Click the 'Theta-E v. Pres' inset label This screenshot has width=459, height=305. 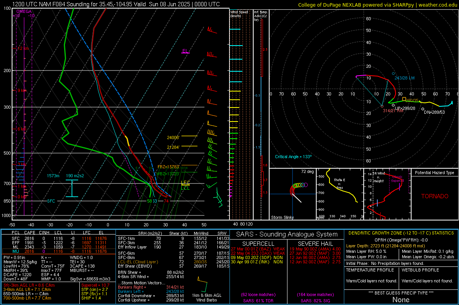[340, 184]
